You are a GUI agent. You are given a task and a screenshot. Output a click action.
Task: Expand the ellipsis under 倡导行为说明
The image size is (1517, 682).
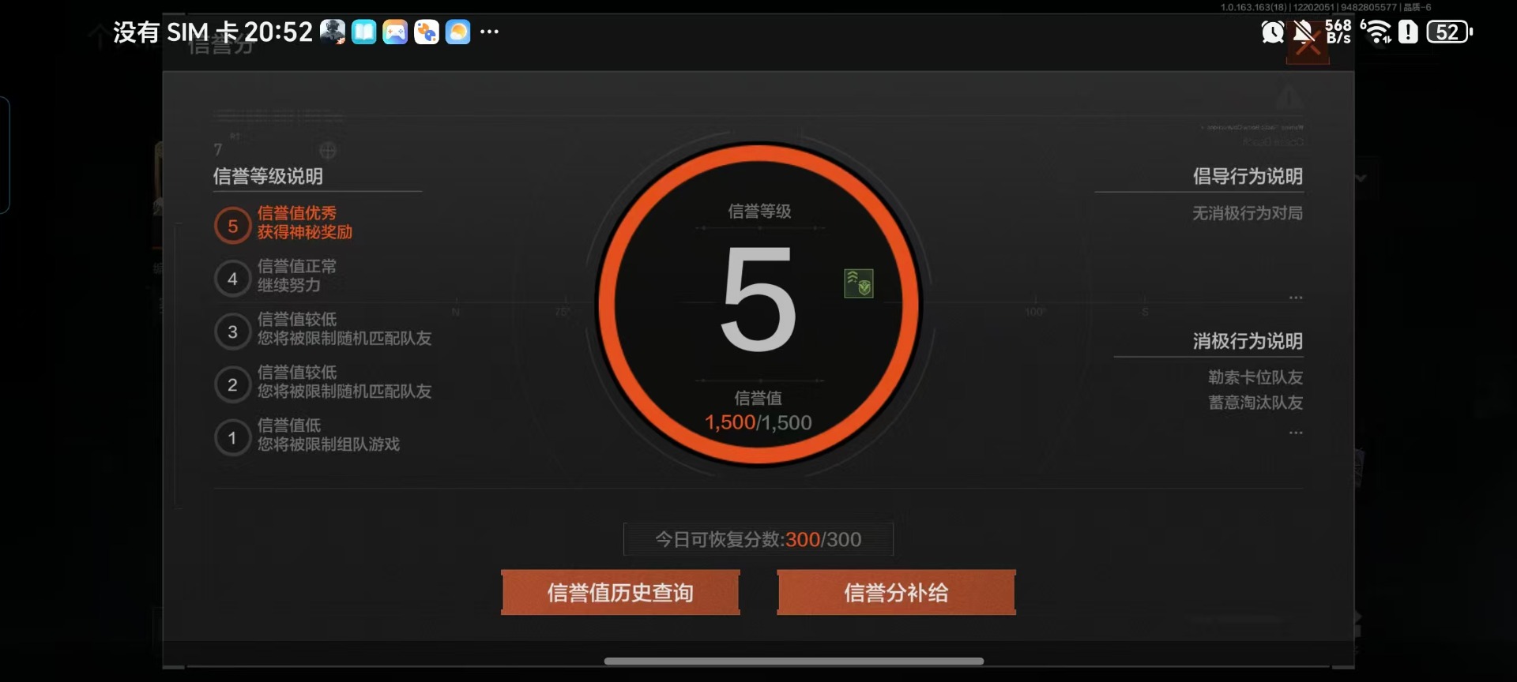coord(1296,298)
